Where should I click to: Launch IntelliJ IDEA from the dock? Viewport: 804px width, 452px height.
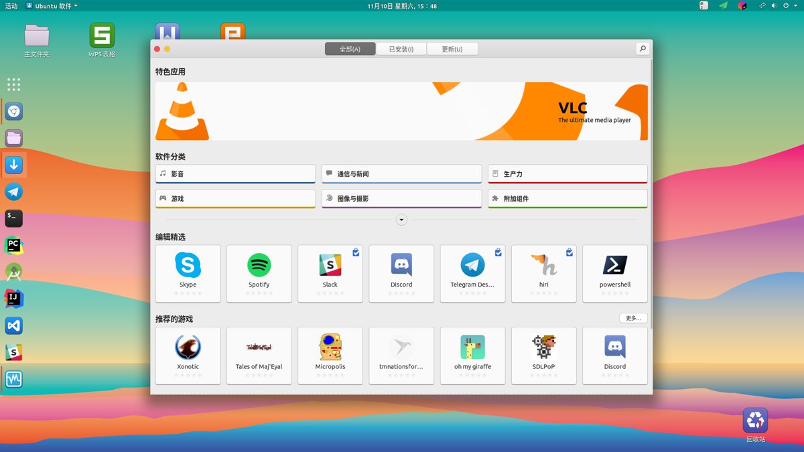click(14, 299)
